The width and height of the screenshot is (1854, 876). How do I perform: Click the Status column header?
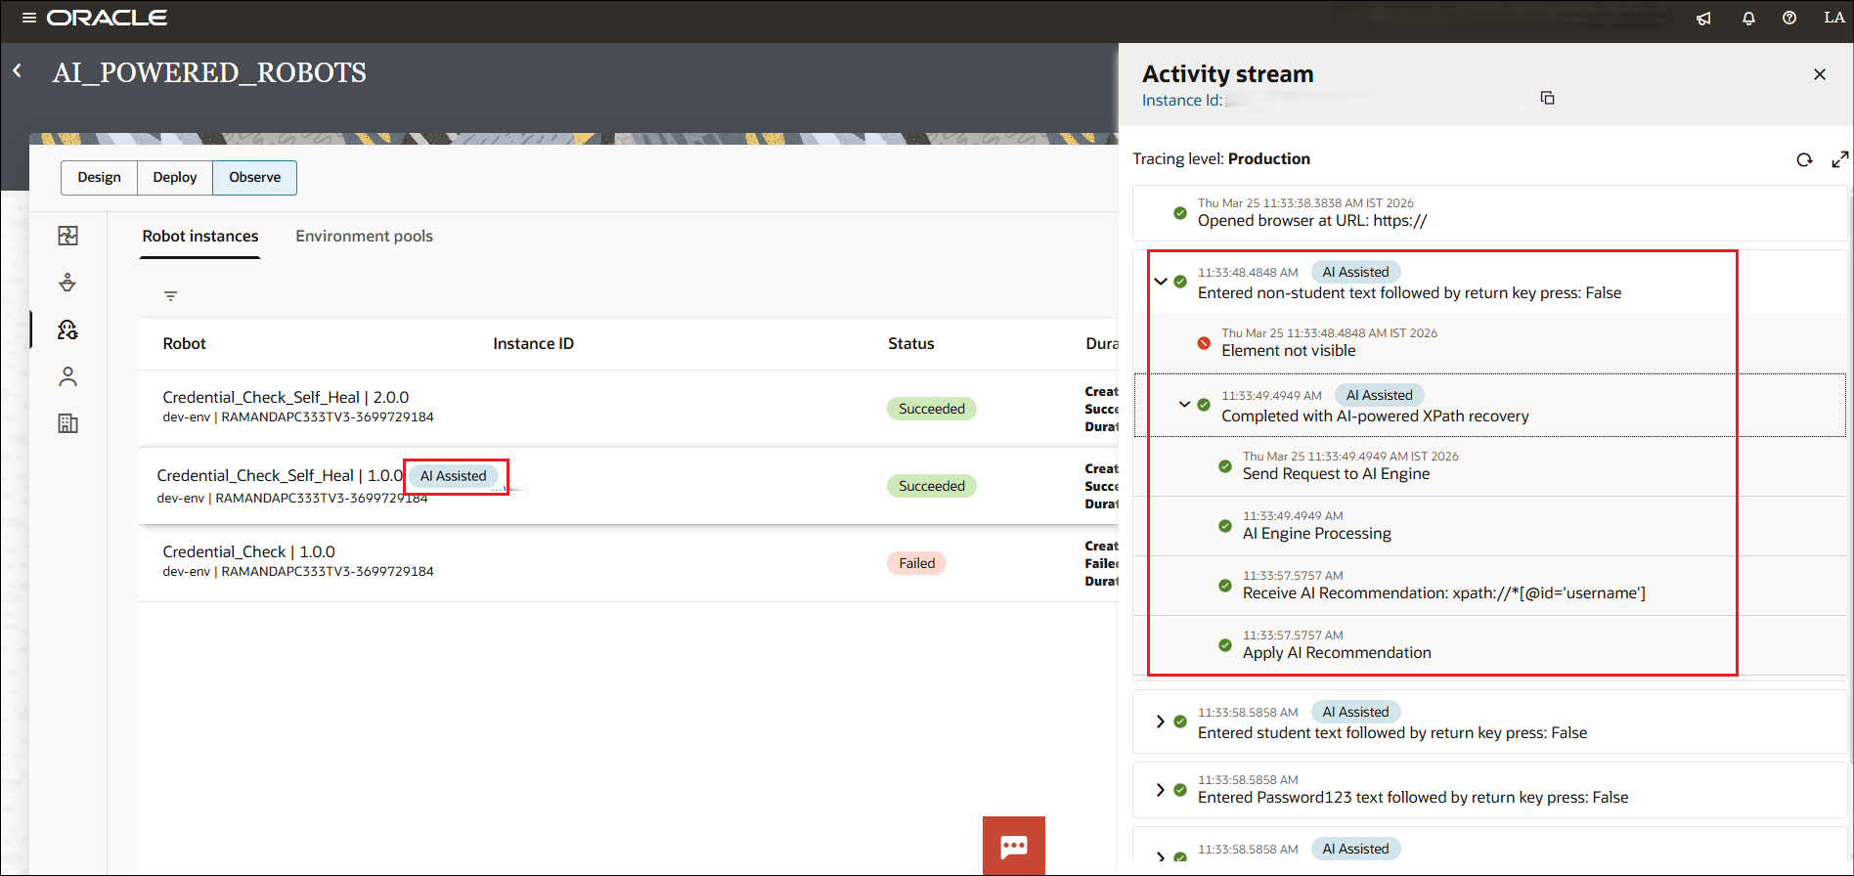point(911,343)
